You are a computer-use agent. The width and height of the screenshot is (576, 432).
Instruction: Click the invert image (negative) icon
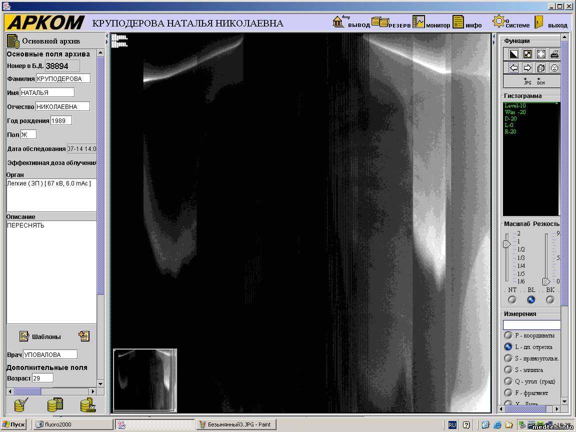[513, 54]
